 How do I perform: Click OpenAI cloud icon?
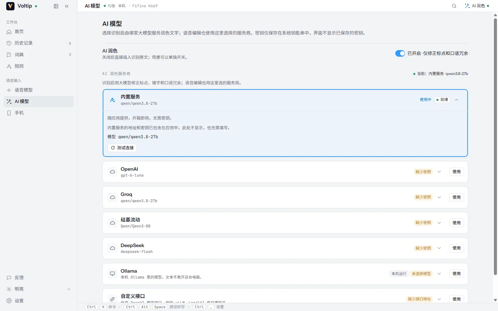pos(112,172)
